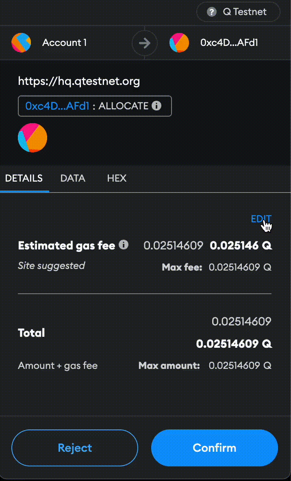This screenshot has width=291, height=481.
Task: Click the recipient 0xc4D...AFd1 avatar icon
Action: click(179, 42)
